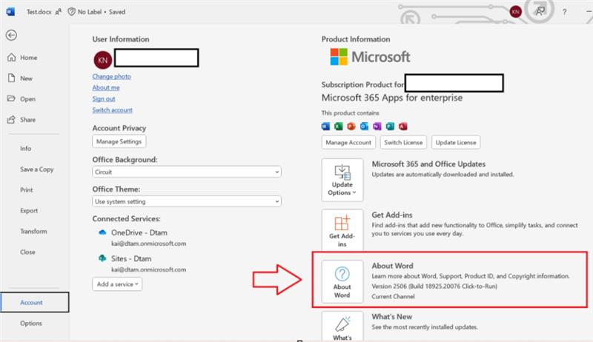The image size is (593, 342).
Task: Click the Access icon in product list
Action: pyautogui.click(x=402, y=127)
